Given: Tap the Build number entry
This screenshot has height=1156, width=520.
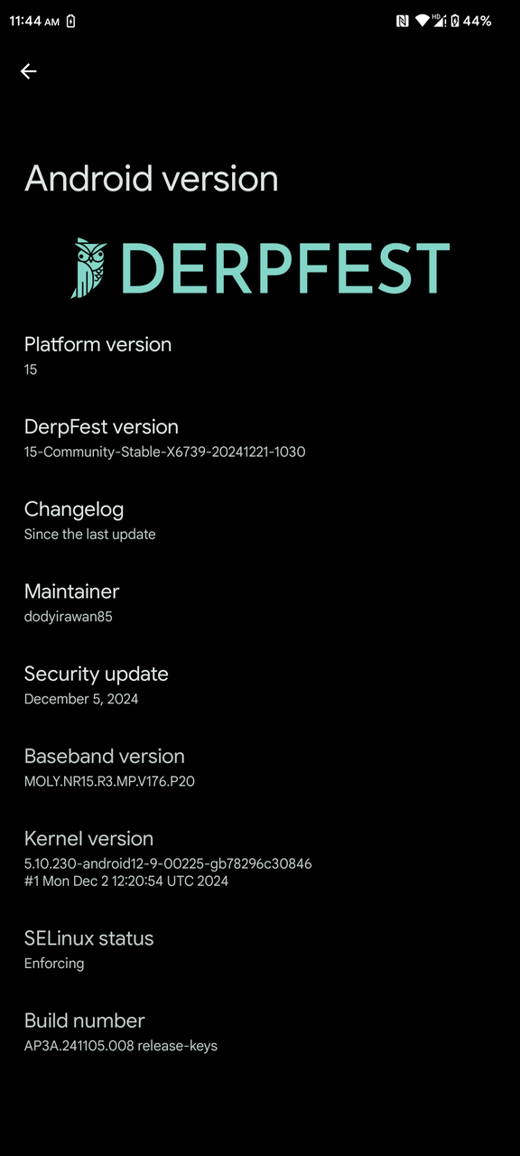Looking at the screenshot, I should click(260, 1032).
